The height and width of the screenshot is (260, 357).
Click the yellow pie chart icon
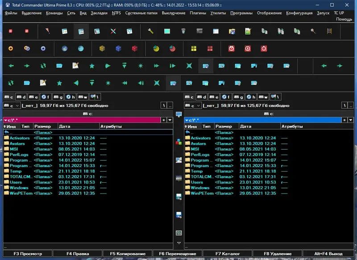[156, 48]
